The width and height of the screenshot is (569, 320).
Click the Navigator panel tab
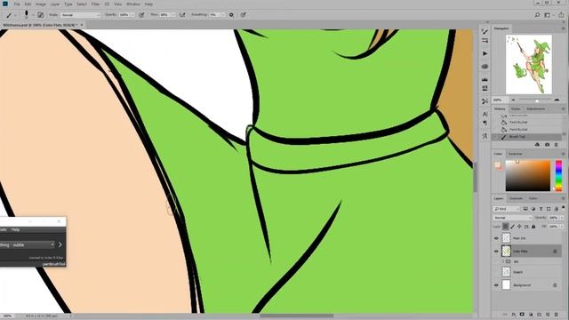tap(501, 28)
